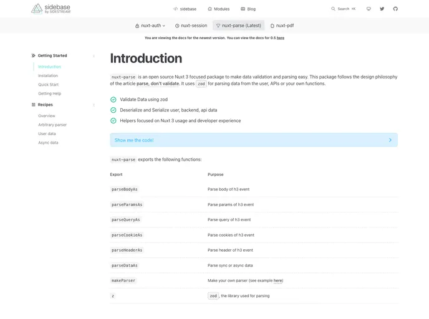Screen dimensions: 429x319
Task: Click 'Parse sync or async data' cell
Action: [230, 265]
